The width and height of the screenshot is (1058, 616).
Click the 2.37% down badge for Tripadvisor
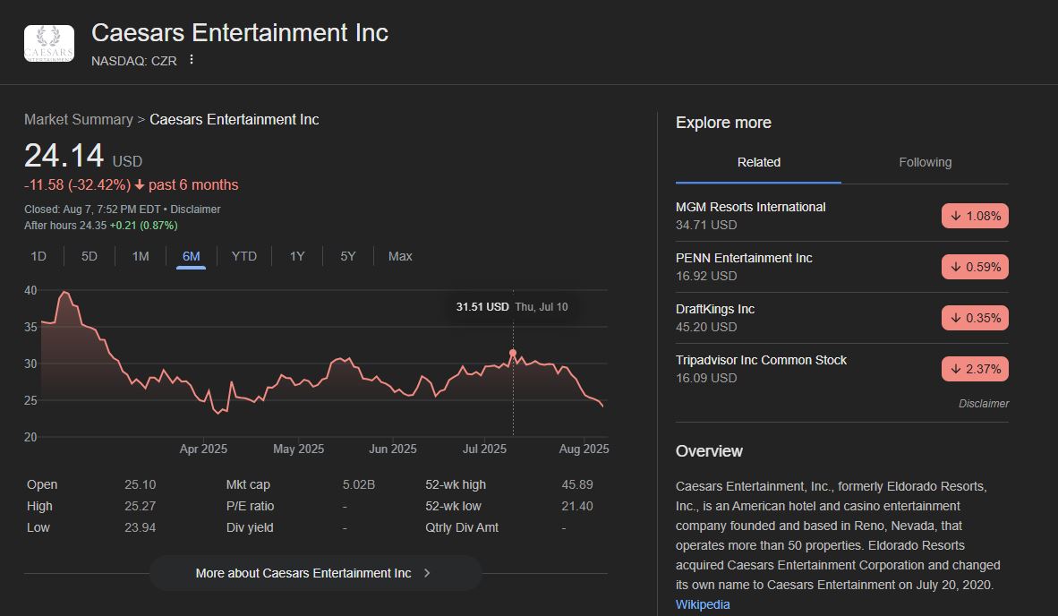(x=975, y=369)
